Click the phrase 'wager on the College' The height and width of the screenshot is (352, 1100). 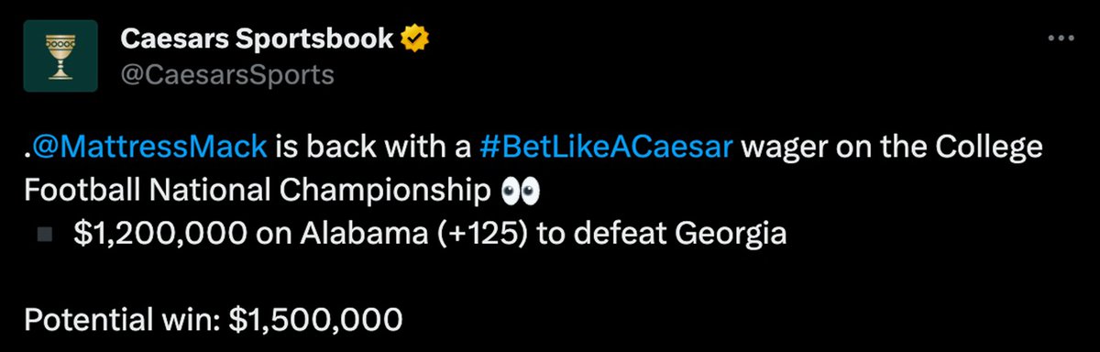tap(892, 148)
